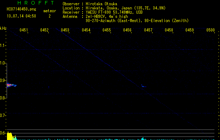
Task: Click the small meteor echo before 0457
Action: point(143,86)
